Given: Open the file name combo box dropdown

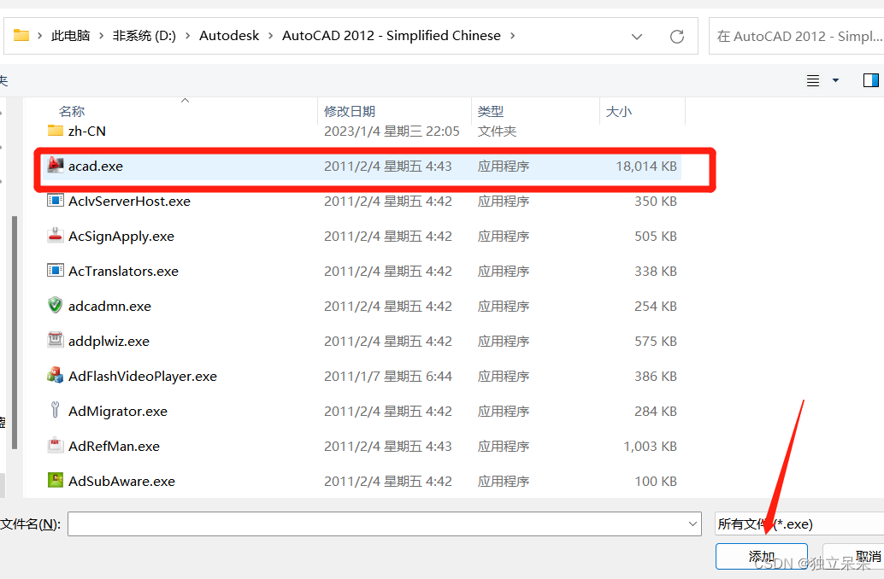Looking at the screenshot, I should 692,523.
